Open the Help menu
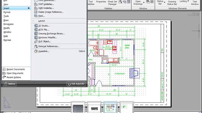The height and width of the screenshot is (113, 202). tap(6, 36)
